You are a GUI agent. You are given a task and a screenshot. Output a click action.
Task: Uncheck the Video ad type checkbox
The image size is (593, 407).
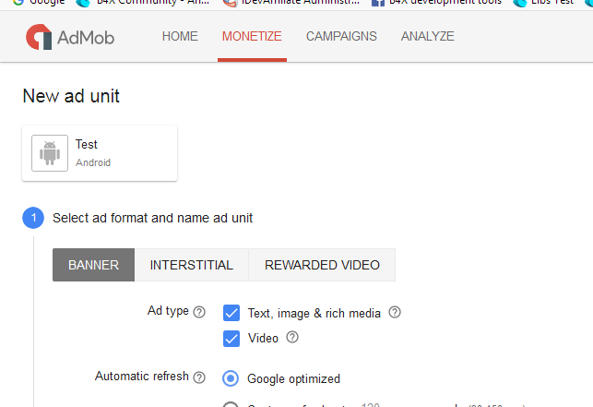click(x=231, y=339)
